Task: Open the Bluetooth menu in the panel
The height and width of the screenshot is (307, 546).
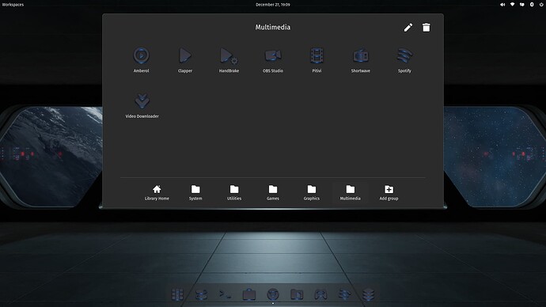Action: tap(532, 5)
